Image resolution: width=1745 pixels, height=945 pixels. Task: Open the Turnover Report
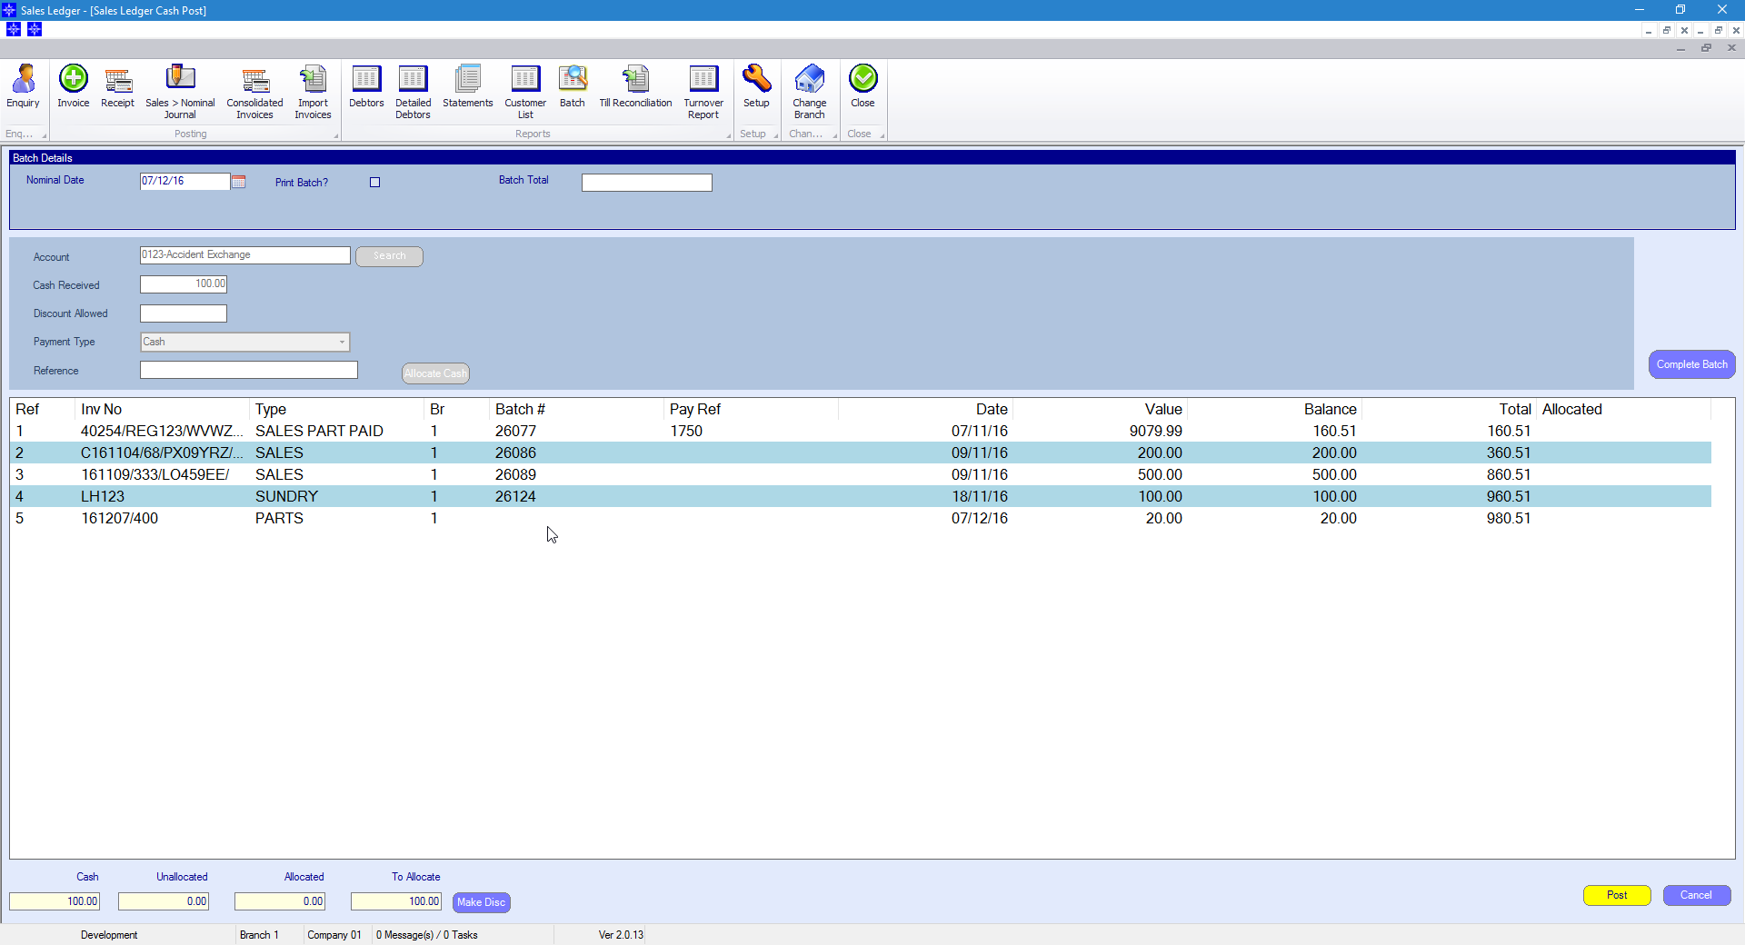tap(703, 92)
